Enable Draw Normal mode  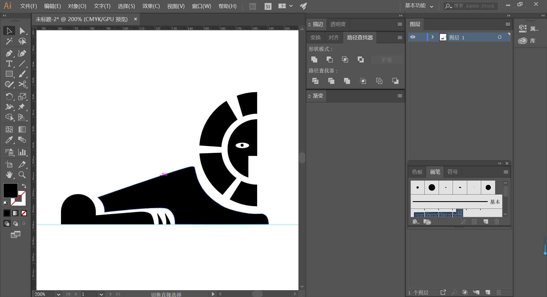7,223
